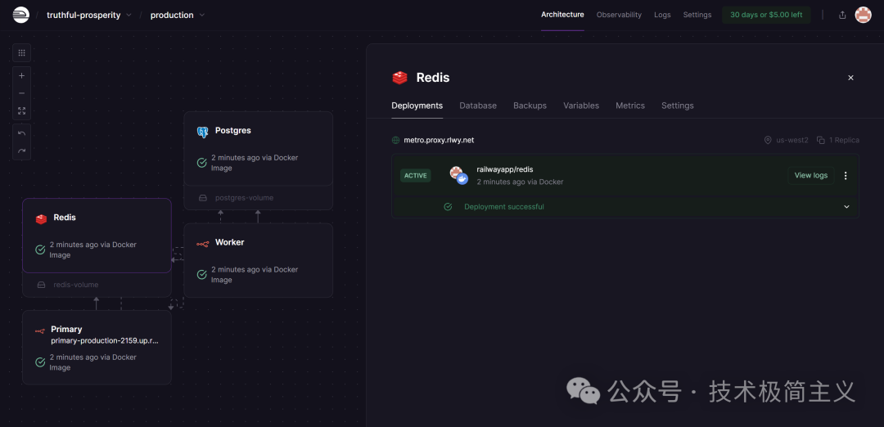This screenshot has height=427, width=884.
Task: Click the Railway logo icon
Action: pyautogui.click(x=20, y=15)
